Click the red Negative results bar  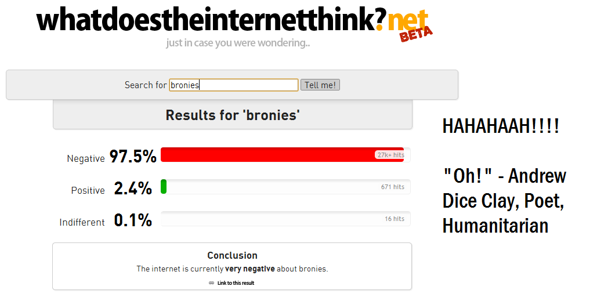pyautogui.click(x=267, y=155)
